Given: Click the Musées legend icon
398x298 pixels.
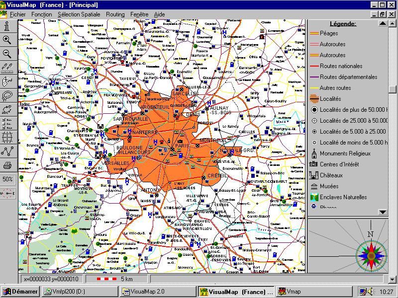Looking at the screenshot, I should coord(314,187).
